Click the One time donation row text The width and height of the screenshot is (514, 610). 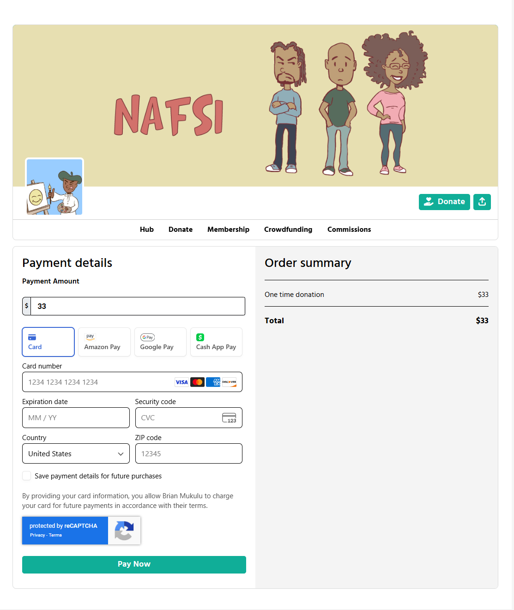click(294, 295)
